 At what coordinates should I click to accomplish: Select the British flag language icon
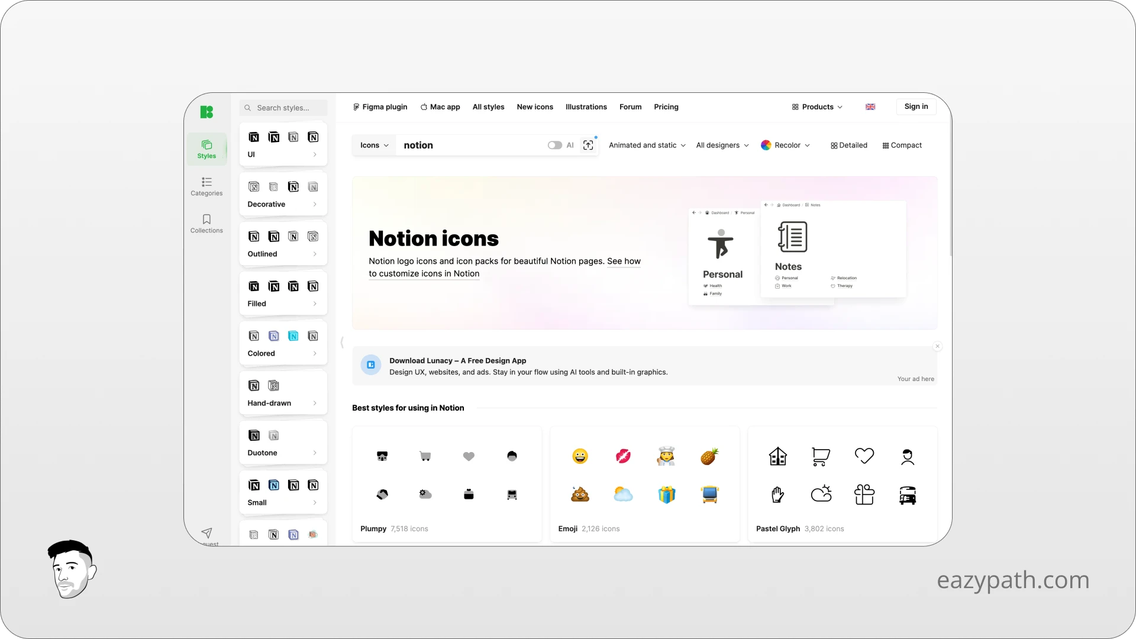click(870, 106)
